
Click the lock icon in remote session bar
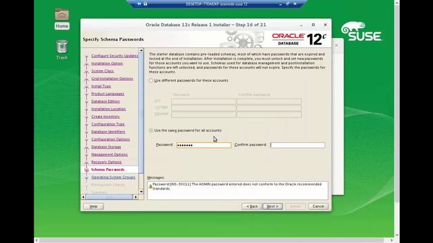coord(145,4)
